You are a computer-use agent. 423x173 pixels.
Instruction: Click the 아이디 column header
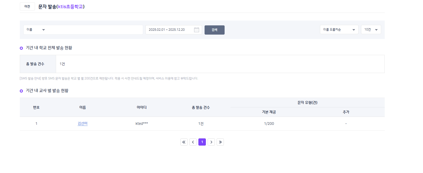click(x=142, y=107)
